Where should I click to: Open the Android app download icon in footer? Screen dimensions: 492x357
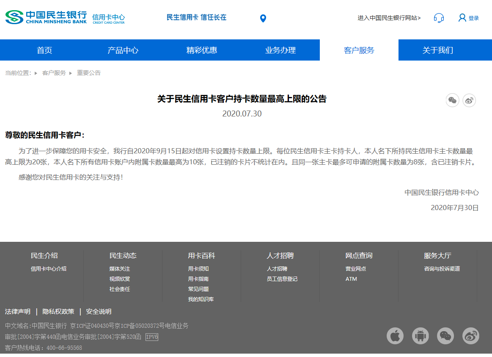(421, 336)
